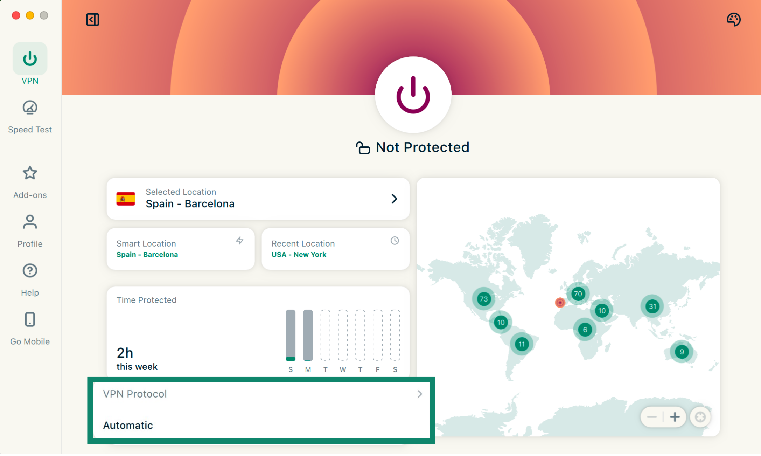761x456 pixels.
Task: Select the VPN tab in sidebar
Action: coord(30,64)
